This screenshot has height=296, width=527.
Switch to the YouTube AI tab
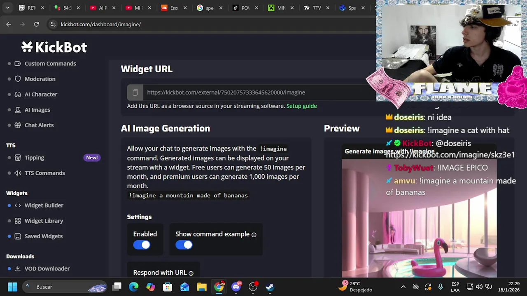(x=103, y=8)
